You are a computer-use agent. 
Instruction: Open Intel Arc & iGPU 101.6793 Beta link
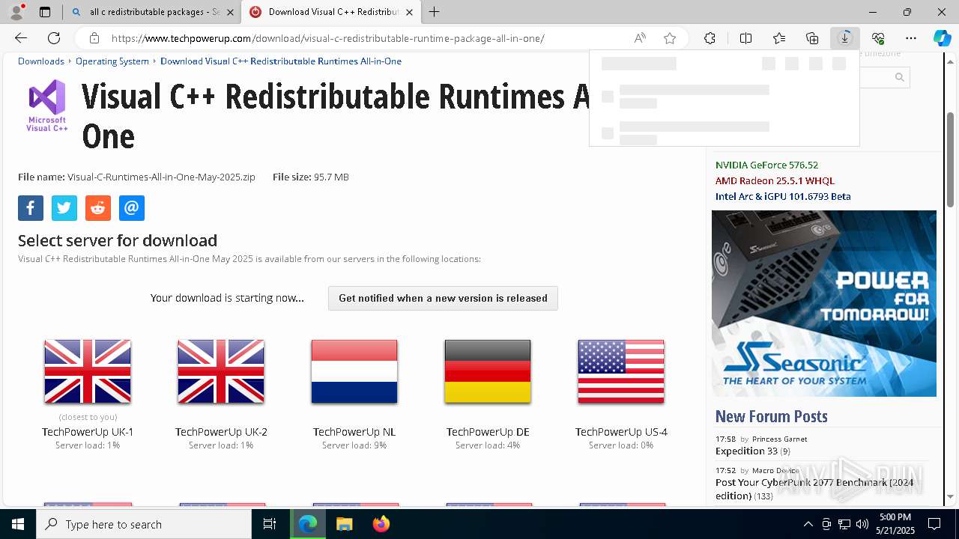(783, 196)
